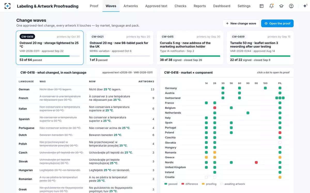Open the Reports tab

pos(200,6)
